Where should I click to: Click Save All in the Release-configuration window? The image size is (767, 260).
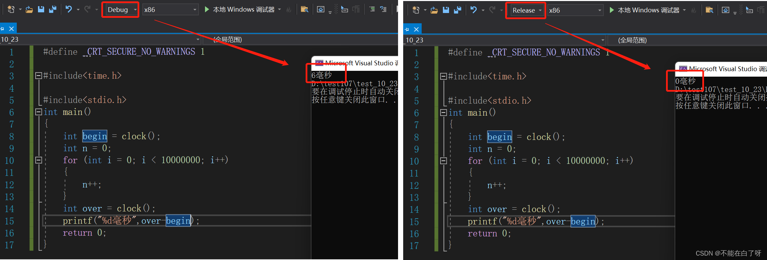point(457,10)
